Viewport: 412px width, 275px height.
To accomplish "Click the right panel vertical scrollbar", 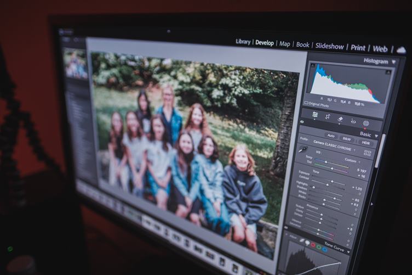I will tap(380, 150).
